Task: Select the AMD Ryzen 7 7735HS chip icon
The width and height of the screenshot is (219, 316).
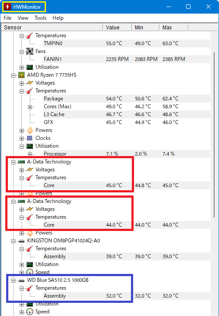Action: coord(21,75)
